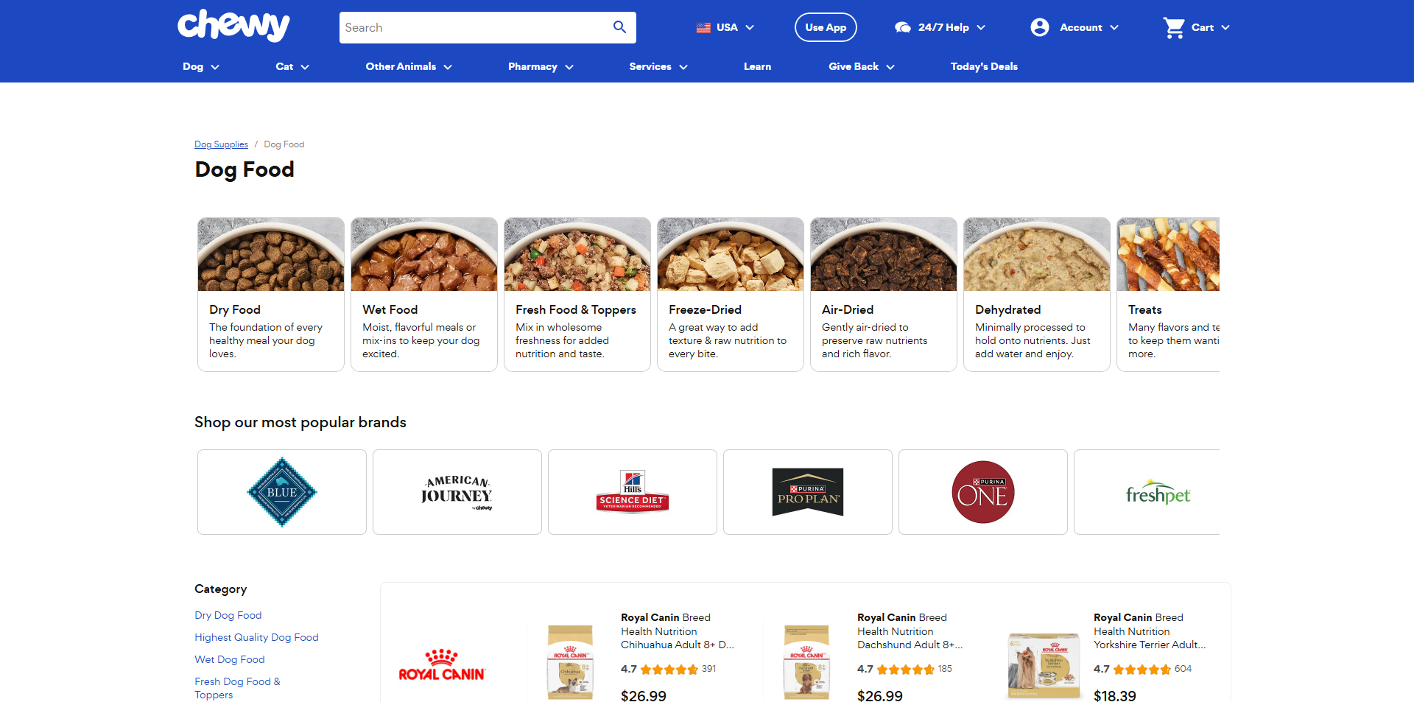Image resolution: width=1414 pixels, height=702 pixels.
Task: Expand the Give Back chevron
Action: [890, 67]
